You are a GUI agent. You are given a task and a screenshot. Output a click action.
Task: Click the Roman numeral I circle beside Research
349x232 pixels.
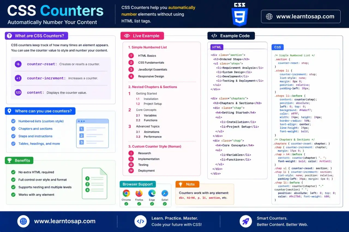(131, 153)
